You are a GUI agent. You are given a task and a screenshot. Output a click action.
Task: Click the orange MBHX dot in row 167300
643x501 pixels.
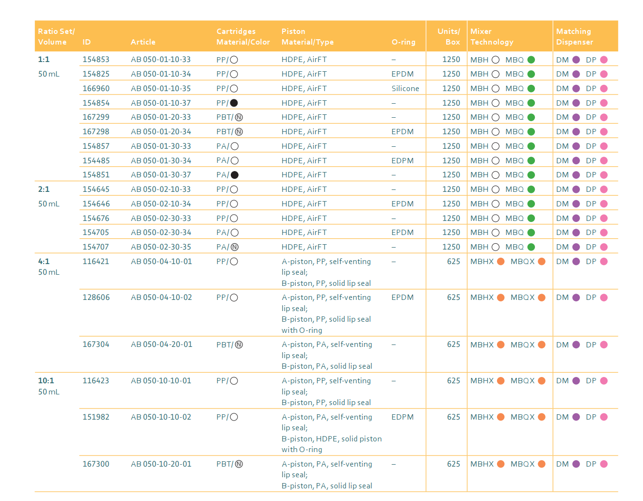(501, 464)
